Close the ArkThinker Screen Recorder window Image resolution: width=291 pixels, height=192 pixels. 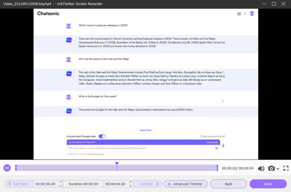(283, 4)
